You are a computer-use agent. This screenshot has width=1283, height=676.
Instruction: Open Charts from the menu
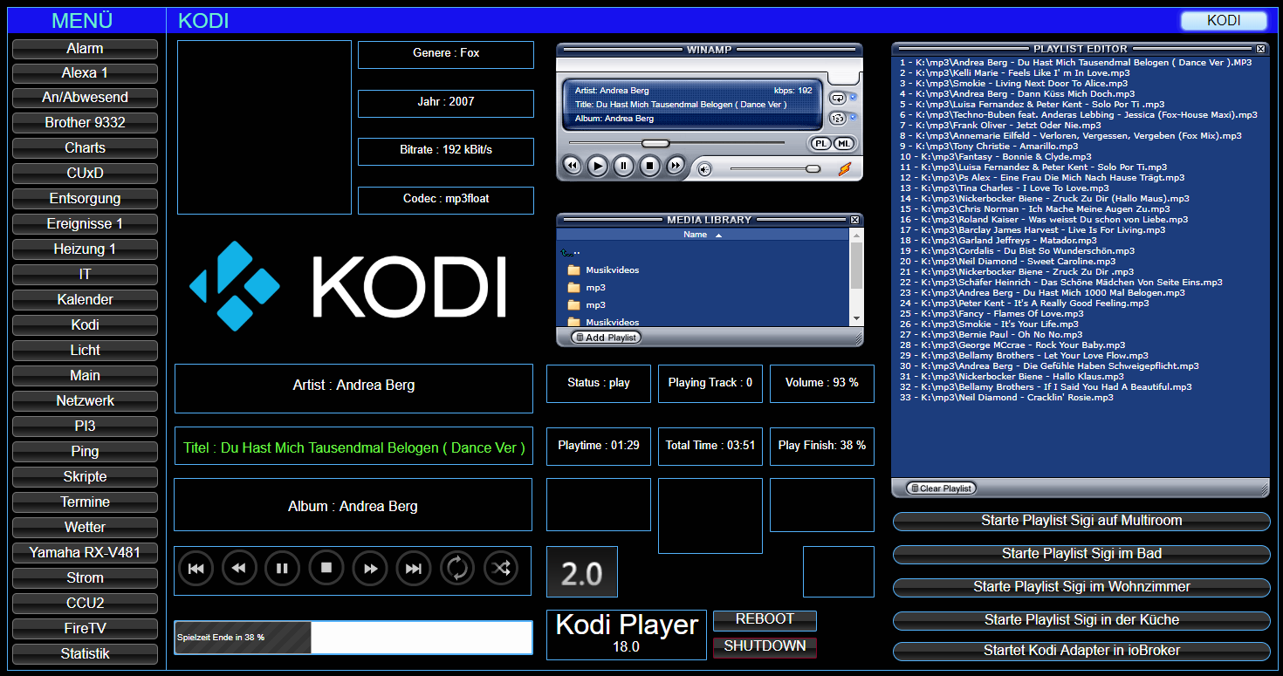[x=85, y=148]
